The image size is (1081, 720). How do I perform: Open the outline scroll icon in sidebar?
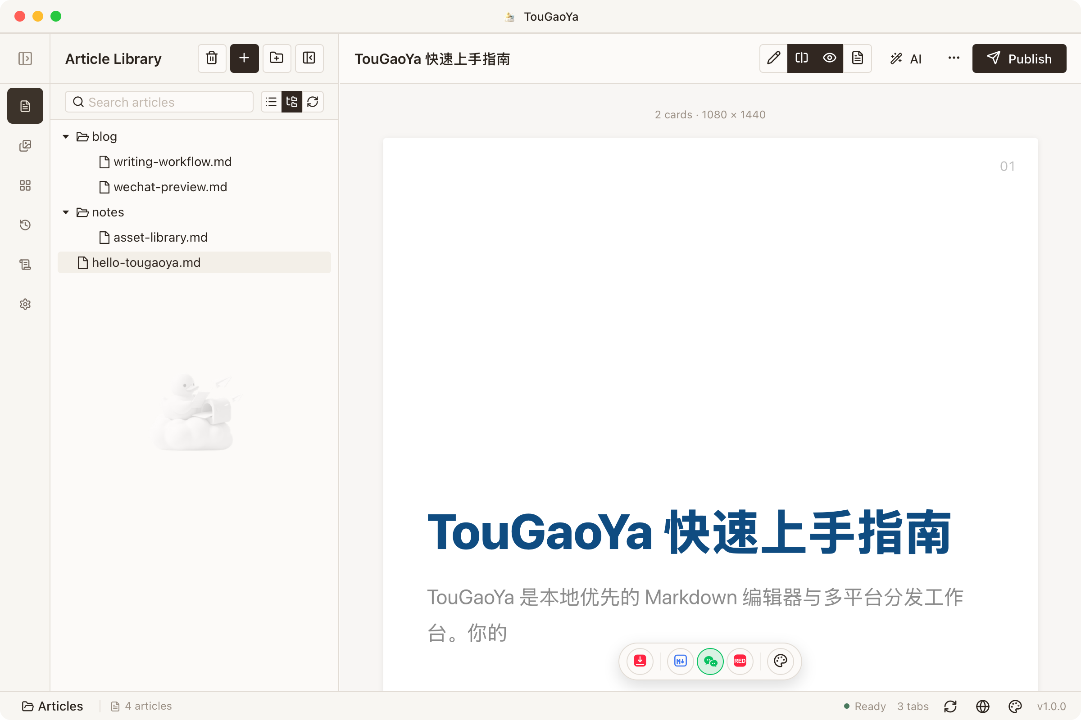(x=25, y=265)
